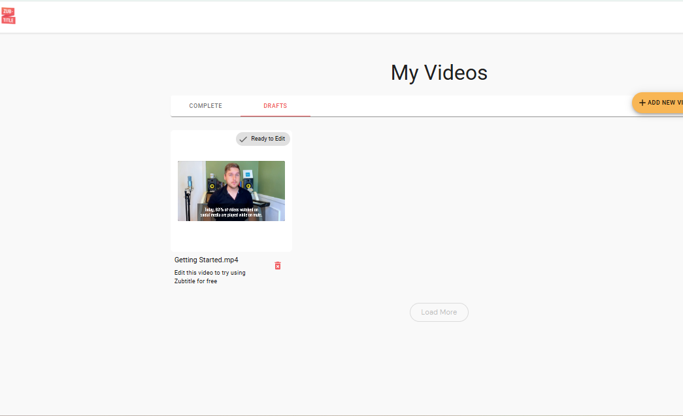The width and height of the screenshot is (683, 416).
Task: Click the My Videos heading
Action: 439,73
